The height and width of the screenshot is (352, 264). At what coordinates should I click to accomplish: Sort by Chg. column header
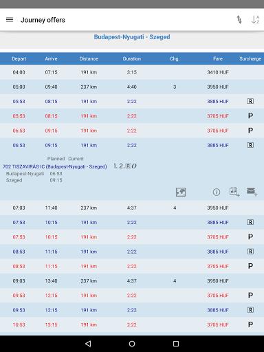pos(175,58)
